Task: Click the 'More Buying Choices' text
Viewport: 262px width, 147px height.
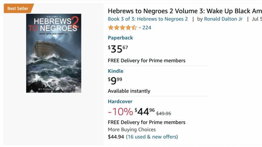Action: 132,129
